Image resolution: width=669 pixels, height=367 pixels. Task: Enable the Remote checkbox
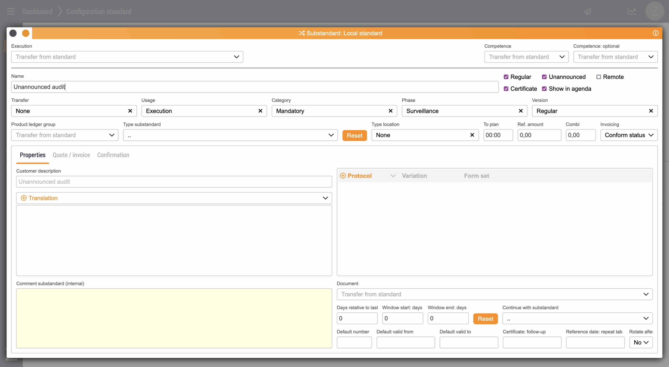[598, 77]
